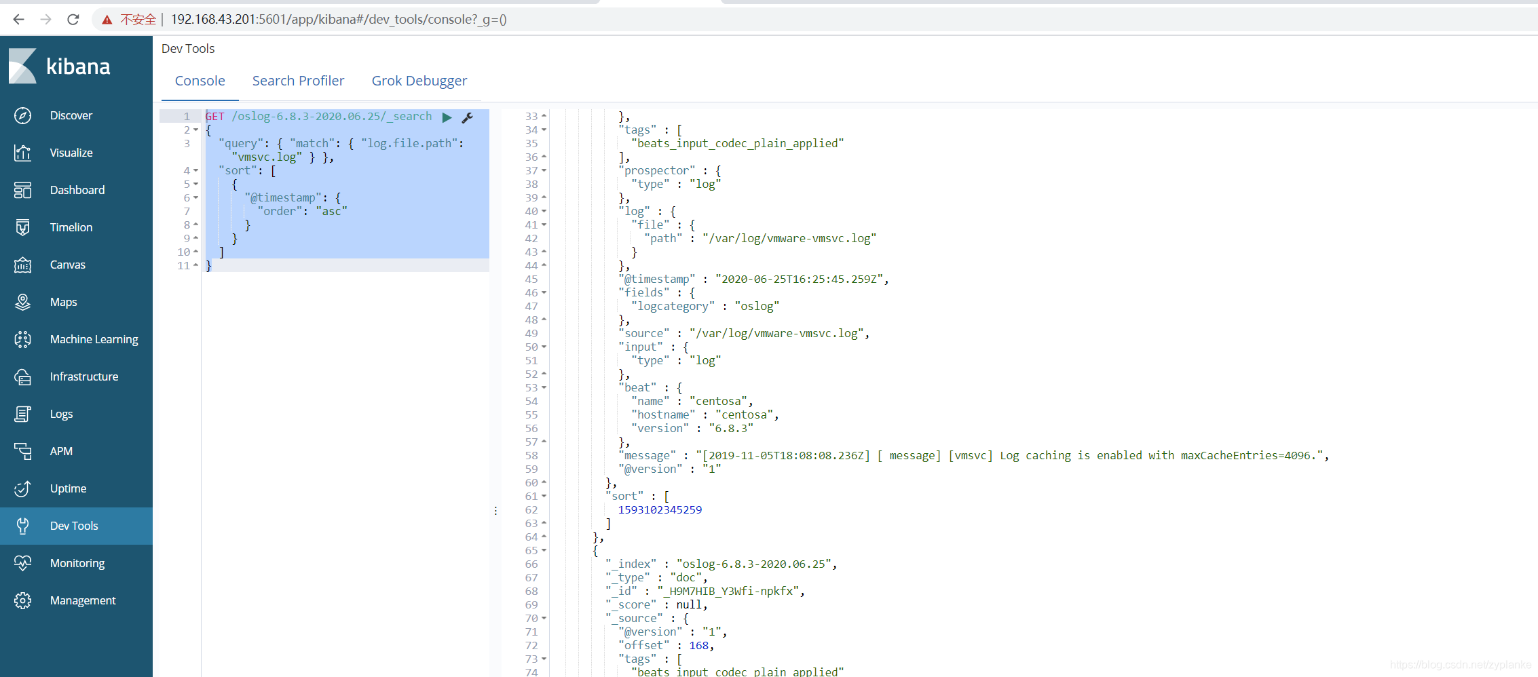1538x677 pixels.
Task: Click browser back arrow
Action: coord(18,20)
